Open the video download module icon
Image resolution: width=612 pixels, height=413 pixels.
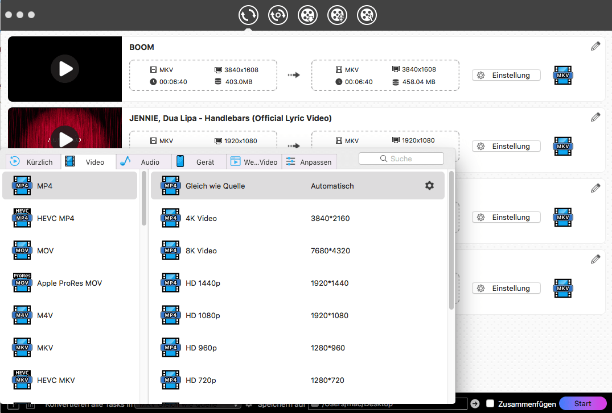click(308, 15)
